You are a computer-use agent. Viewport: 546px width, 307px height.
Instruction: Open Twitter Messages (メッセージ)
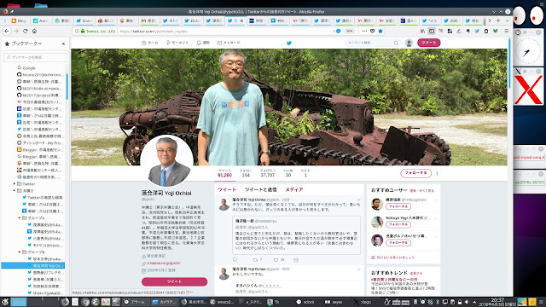229,43
